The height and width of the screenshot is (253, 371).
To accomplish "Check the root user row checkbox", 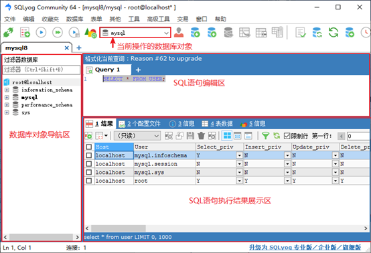I will [x=89, y=181].
